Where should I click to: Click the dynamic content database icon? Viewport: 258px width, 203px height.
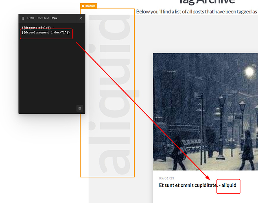[x=79, y=108]
